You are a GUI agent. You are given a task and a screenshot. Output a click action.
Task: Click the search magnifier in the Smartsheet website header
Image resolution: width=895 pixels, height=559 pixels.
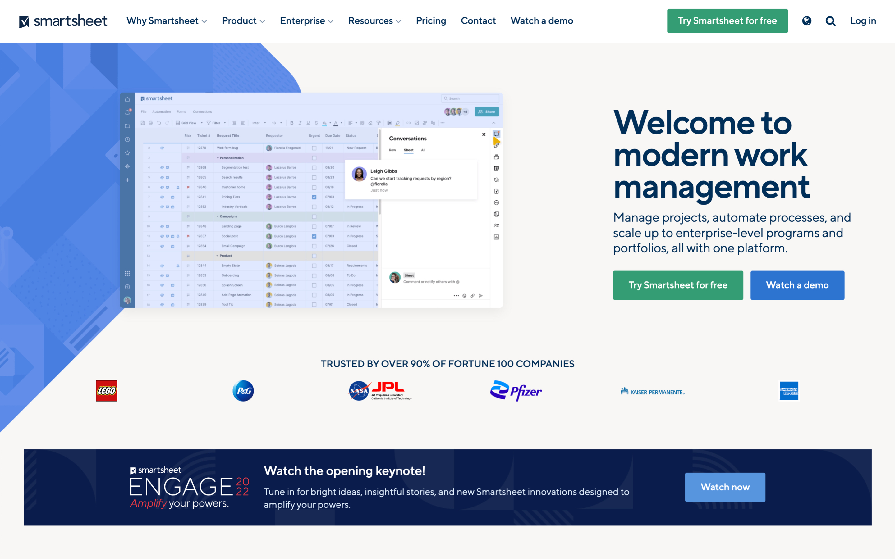pos(830,21)
